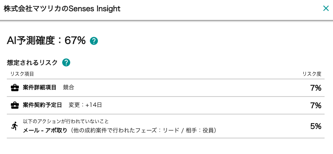
Task: Click 5% risk value for メール row
Action: pyautogui.click(x=316, y=126)
